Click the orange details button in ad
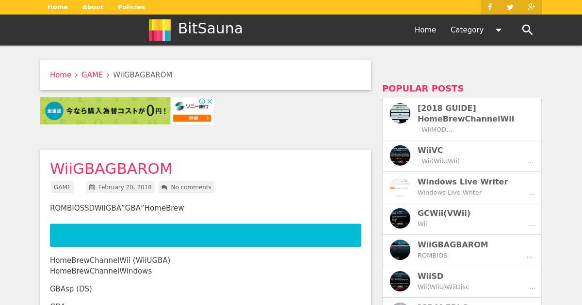582x305 pixels. (193, 118)
